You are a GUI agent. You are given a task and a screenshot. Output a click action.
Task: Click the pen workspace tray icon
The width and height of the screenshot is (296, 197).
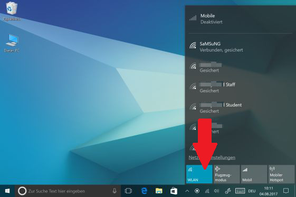228,191
